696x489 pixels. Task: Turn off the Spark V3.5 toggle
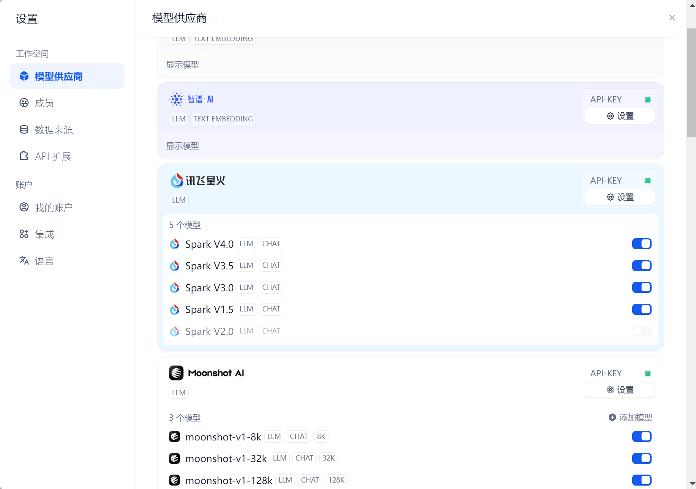(x=641, y=266)
